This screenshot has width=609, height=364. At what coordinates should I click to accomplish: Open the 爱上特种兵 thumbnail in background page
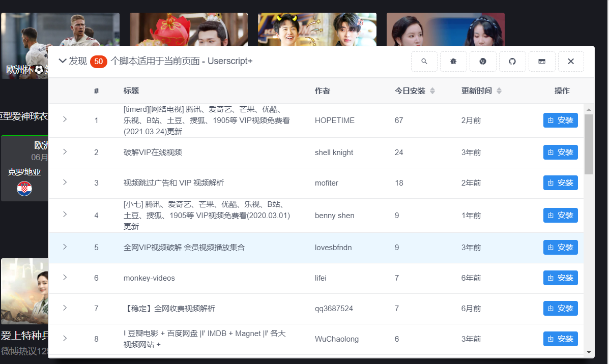tap(24, 291)
